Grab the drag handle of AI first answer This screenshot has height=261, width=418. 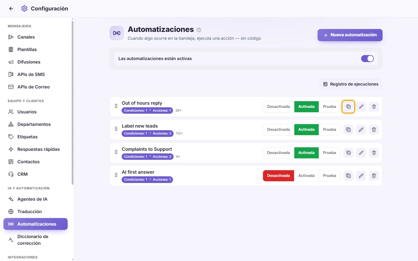pyautogui.click(x=116, y=175)
